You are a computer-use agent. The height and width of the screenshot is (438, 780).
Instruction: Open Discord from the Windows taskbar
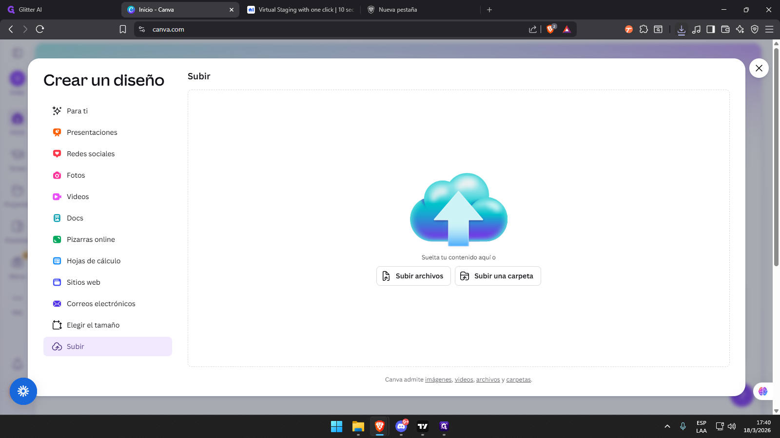(401, 426)
